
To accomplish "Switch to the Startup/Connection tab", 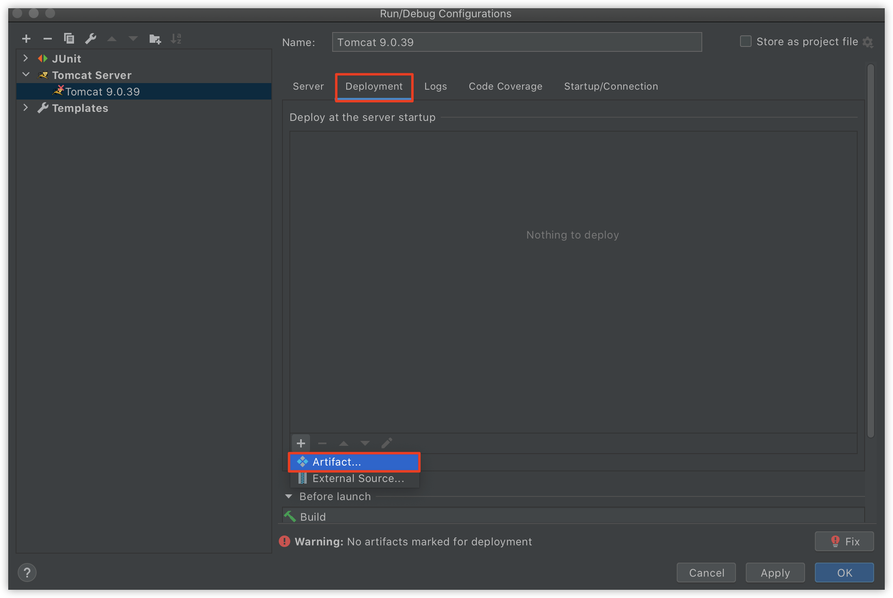I will tap(611, 86).
